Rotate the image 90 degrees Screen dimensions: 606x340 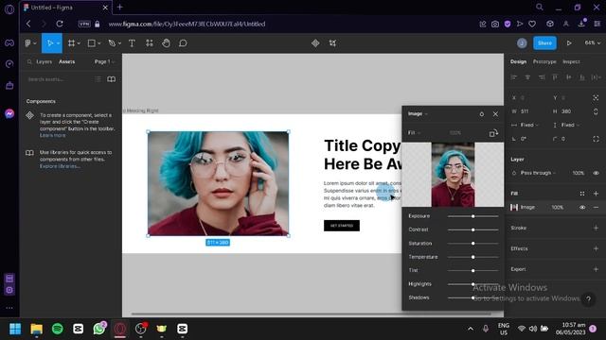493,133
